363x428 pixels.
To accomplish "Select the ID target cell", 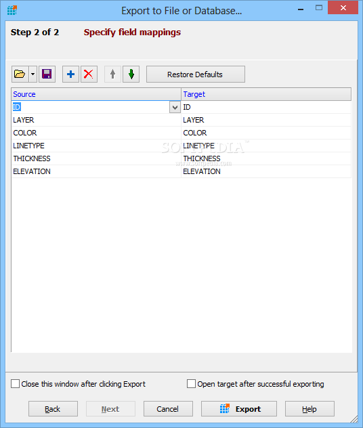I will click(x=266, y=107).
